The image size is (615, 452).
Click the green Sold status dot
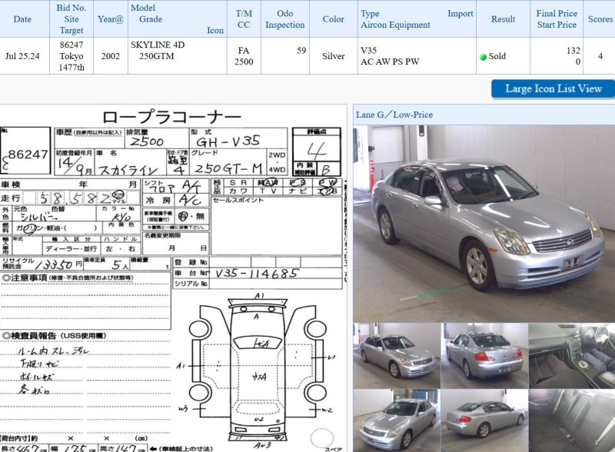[483, 57]
